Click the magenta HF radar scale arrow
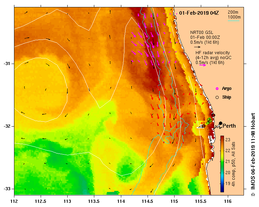The height and width of the screenshot is (207, 259). coord(203,65)
